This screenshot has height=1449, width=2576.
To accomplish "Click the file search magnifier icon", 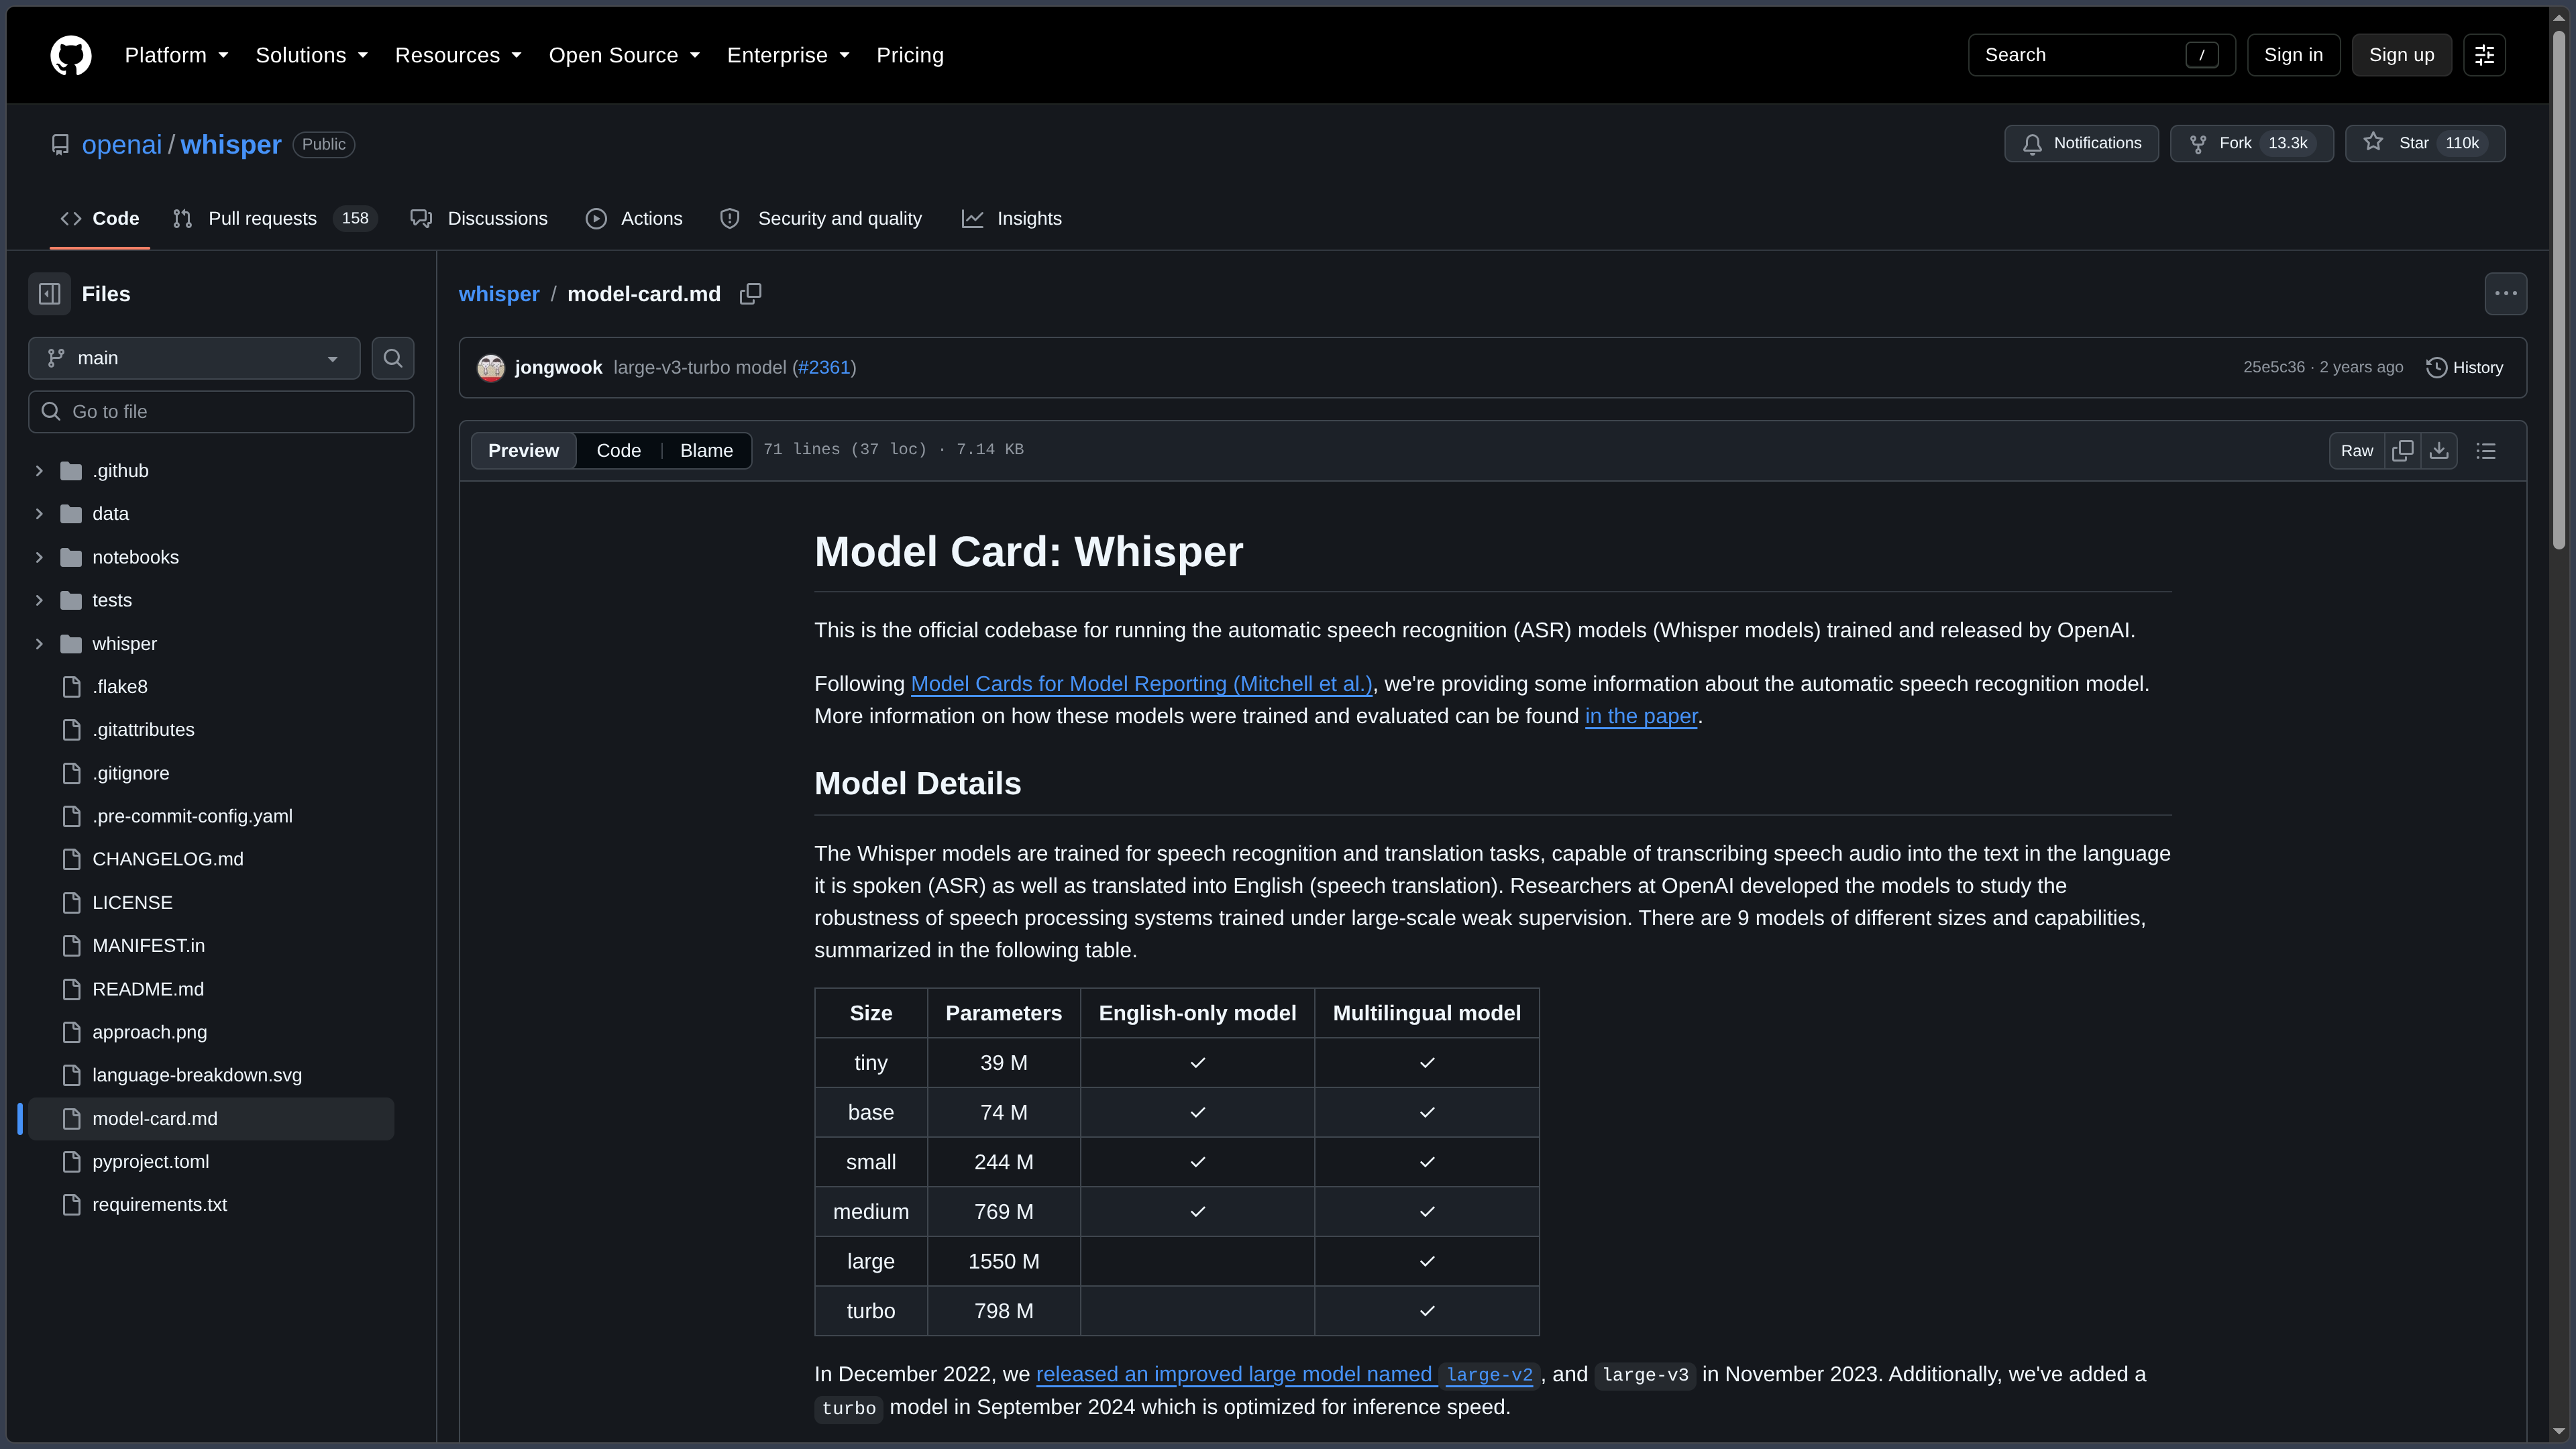I will pyautogui.click(x=393, y=358).
